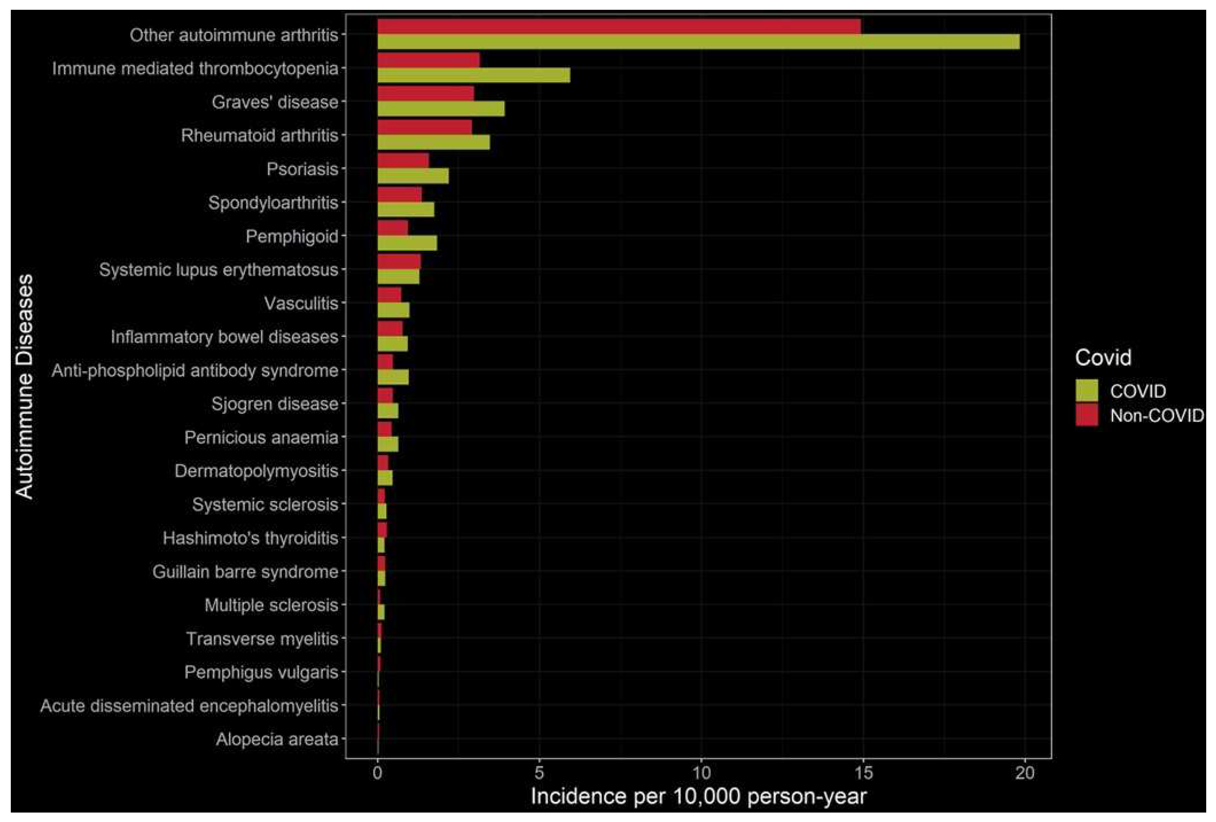
Task: Click the Non-COVID red legend swatch
Action: point(1086,415)
